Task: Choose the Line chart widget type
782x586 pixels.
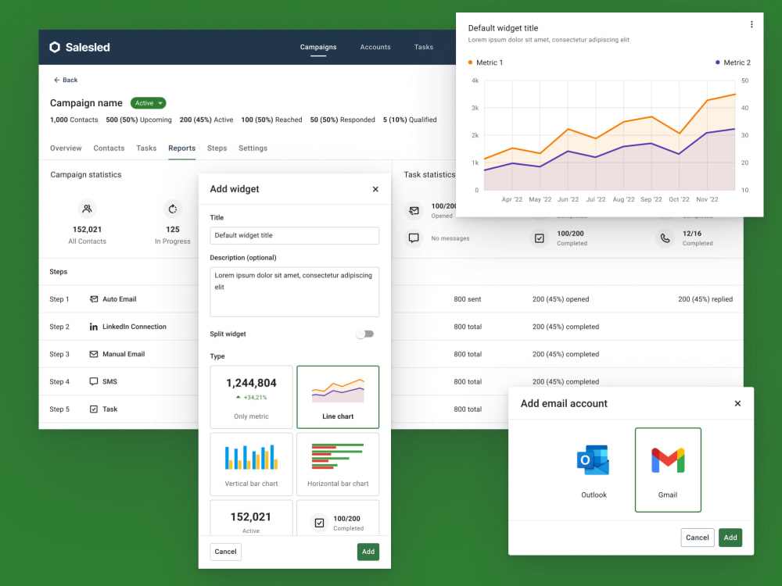Action: point(338,397)
